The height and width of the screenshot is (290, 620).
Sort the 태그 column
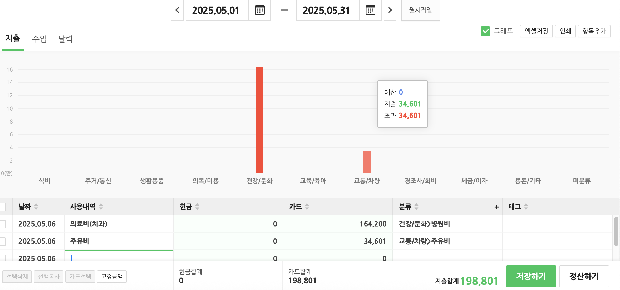526,207
